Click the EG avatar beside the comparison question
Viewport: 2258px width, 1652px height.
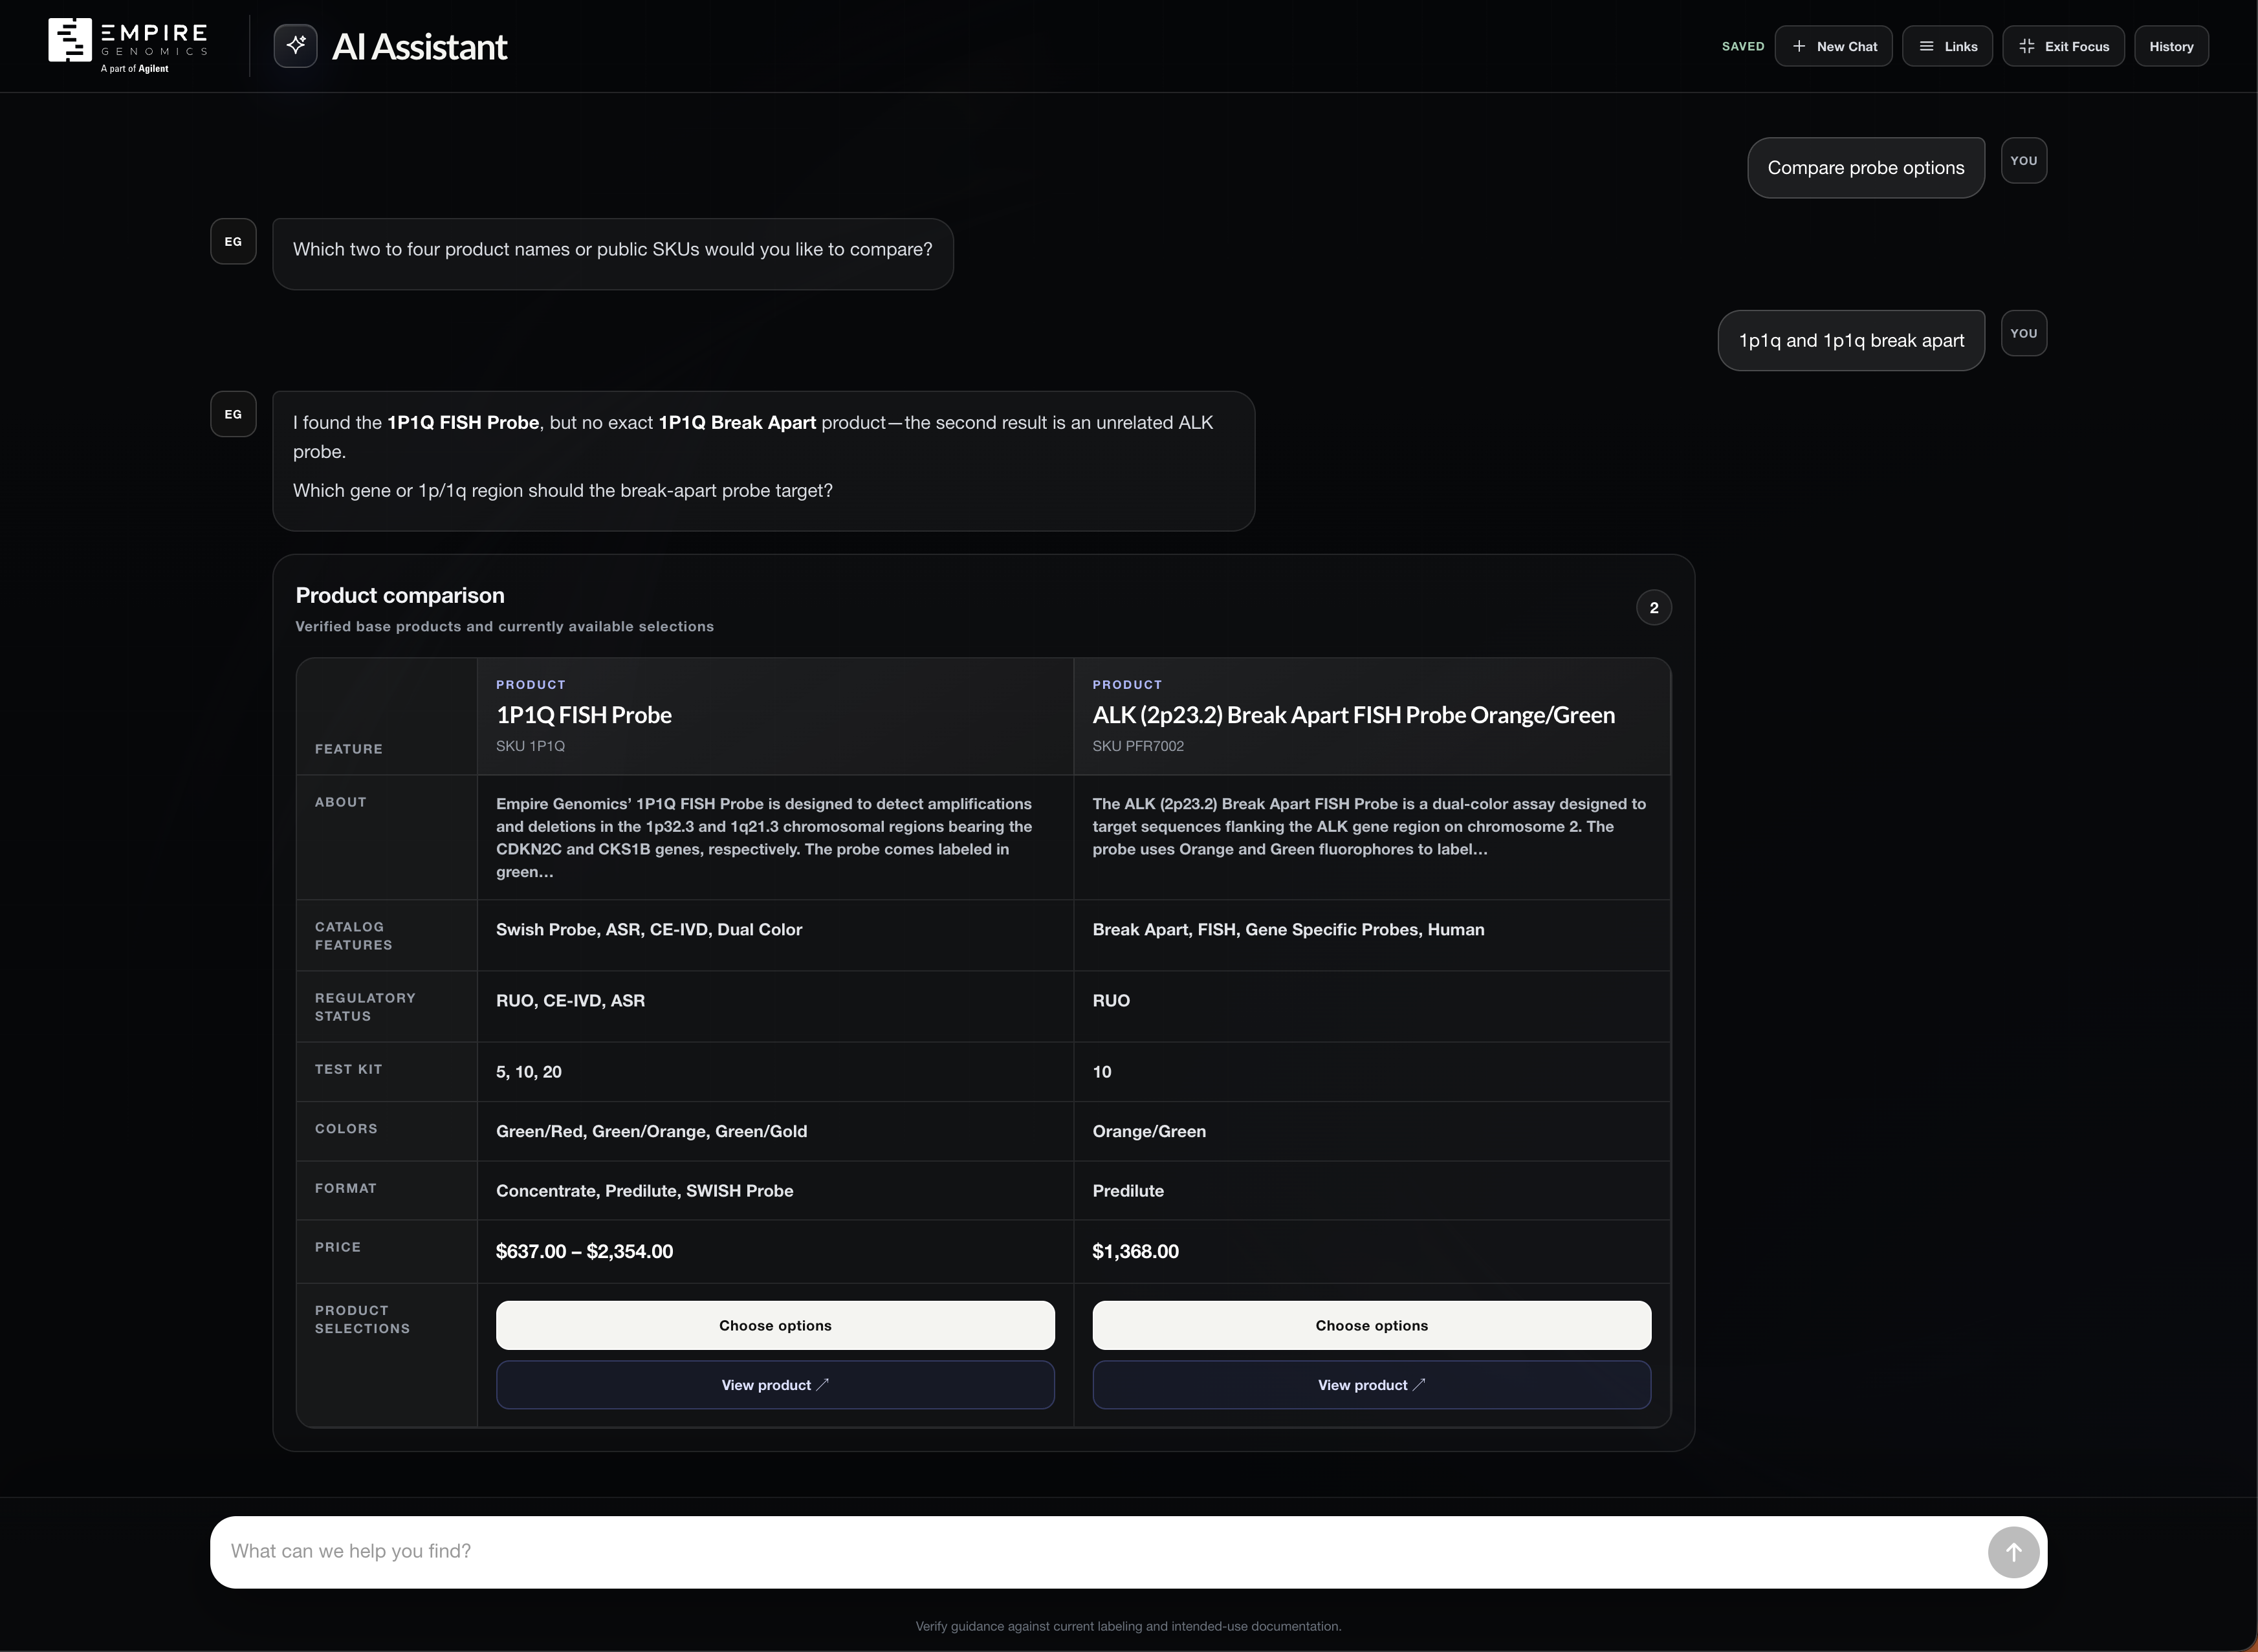coord(233,242)
